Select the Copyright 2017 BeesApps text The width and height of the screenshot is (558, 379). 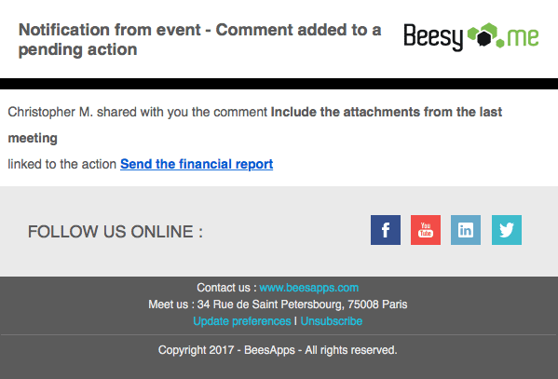click(x=278, y=350)
